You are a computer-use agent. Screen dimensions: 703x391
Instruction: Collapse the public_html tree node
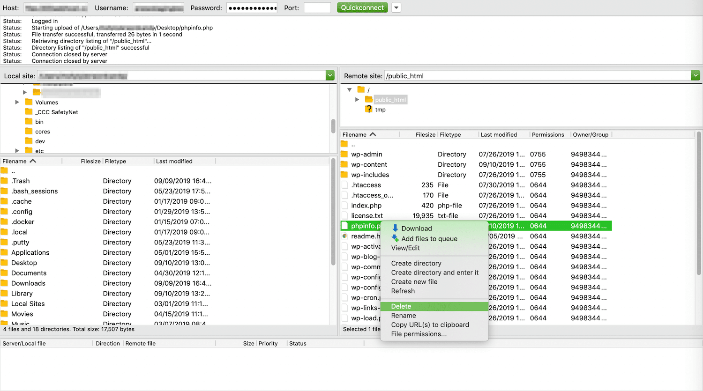[x=357, y=99]
